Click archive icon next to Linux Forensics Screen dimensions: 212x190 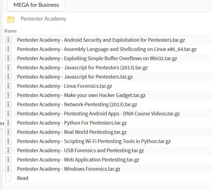point(8,86)
